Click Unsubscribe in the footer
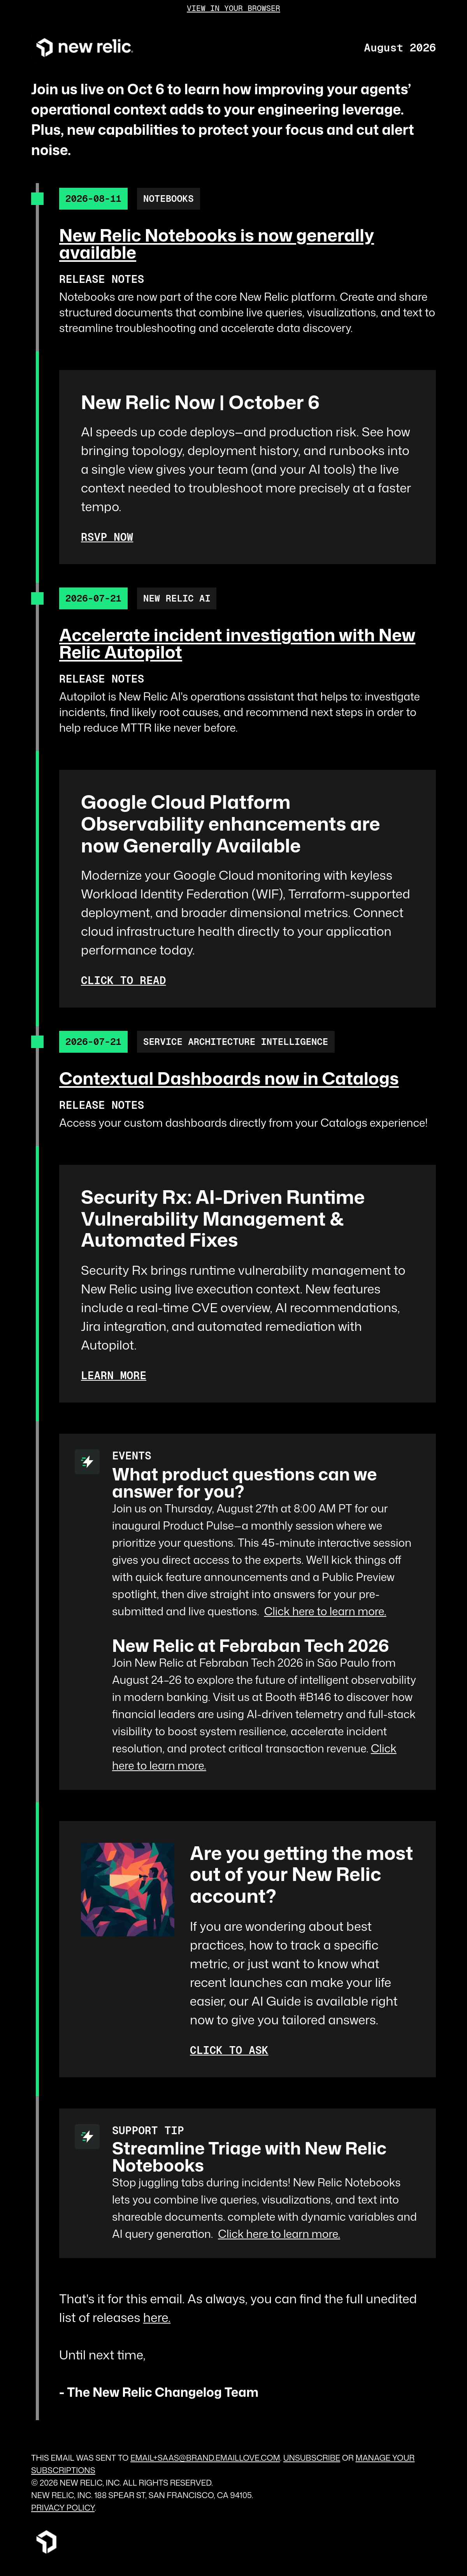Screen dimensions: 467x2576 (311, 2457)
